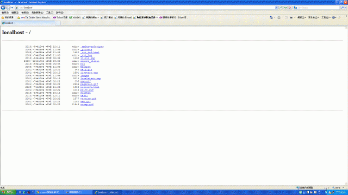The image size is (348, 195).
Task: Open the Page (網頁) command bar menu
Action: click(x=302, y=17)
